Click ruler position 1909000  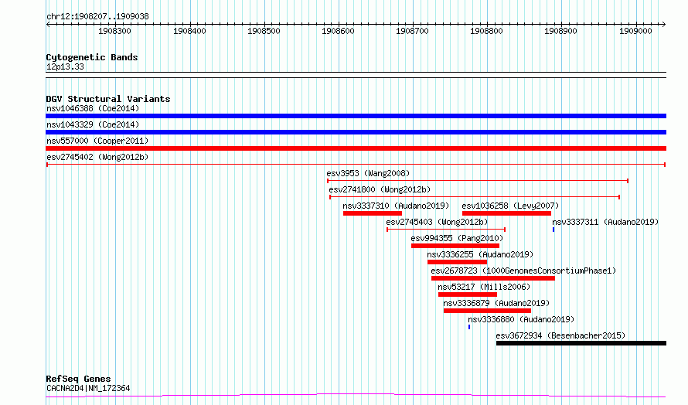(635, 31)
